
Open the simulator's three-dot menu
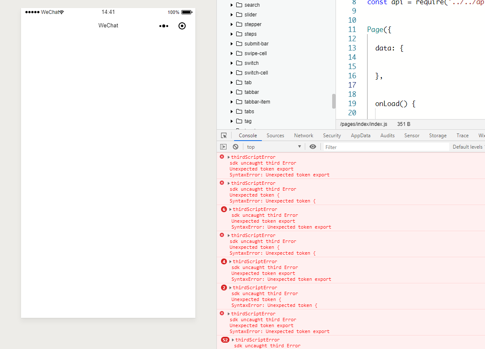pyautogui.click(x=164, y=26)
